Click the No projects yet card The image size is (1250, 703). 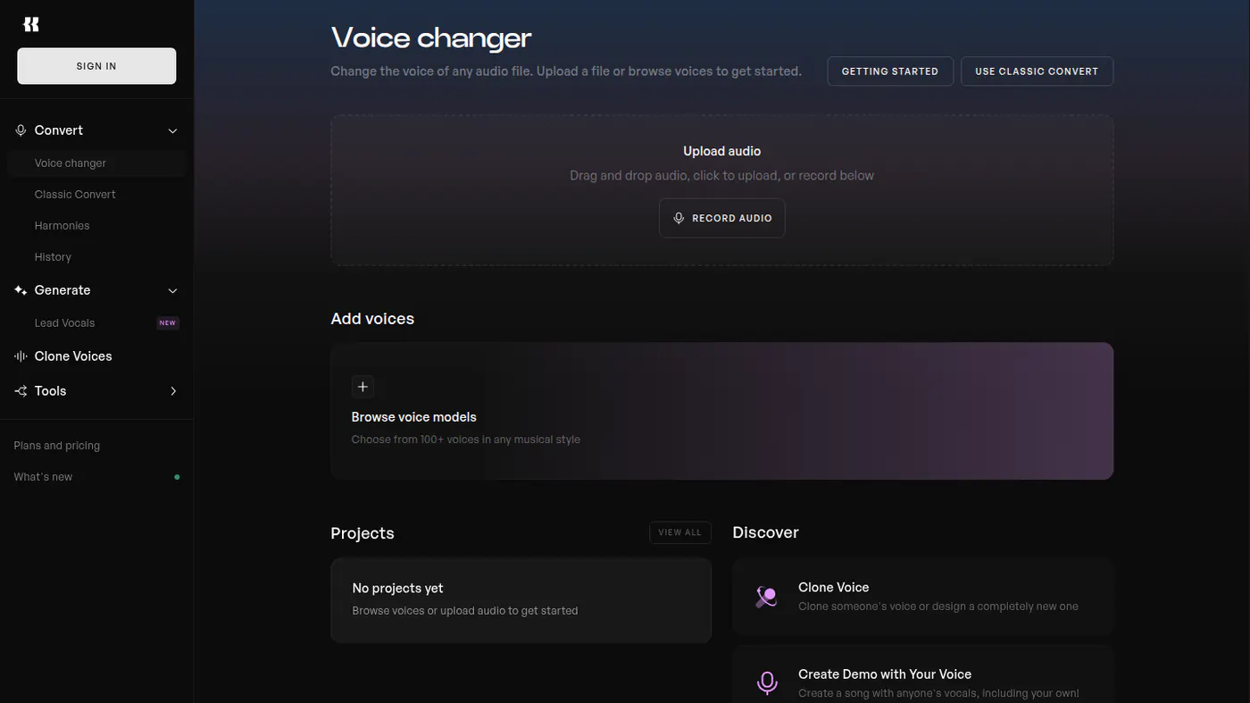coord(521,600)
